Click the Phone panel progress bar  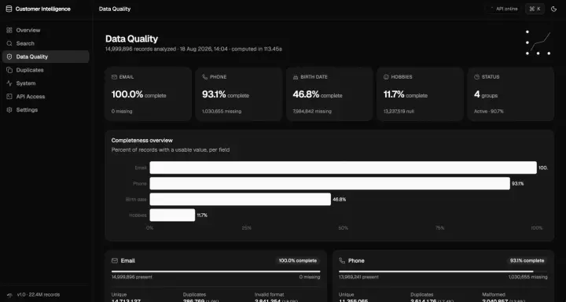[443, 271]
